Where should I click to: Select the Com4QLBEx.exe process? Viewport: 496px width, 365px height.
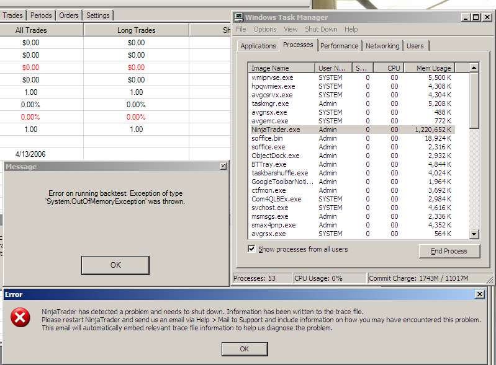352,199
